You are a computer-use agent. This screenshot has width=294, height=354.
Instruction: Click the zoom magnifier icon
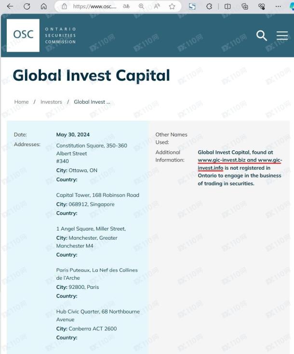click(x=142, y=6)
